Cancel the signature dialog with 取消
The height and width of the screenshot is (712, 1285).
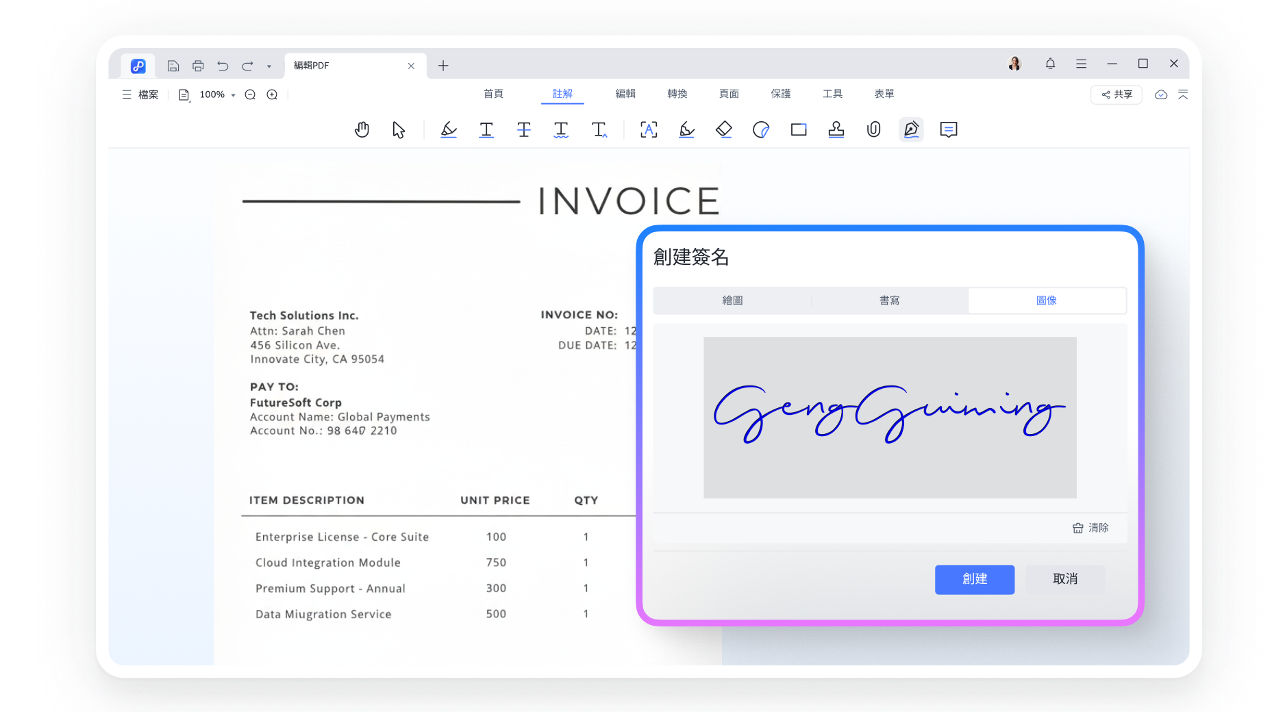click(1064, 579)
